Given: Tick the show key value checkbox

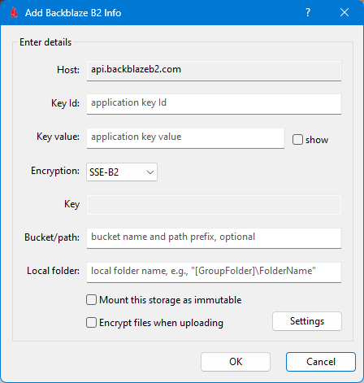Looking at the screenshot, I should point(297,140).
